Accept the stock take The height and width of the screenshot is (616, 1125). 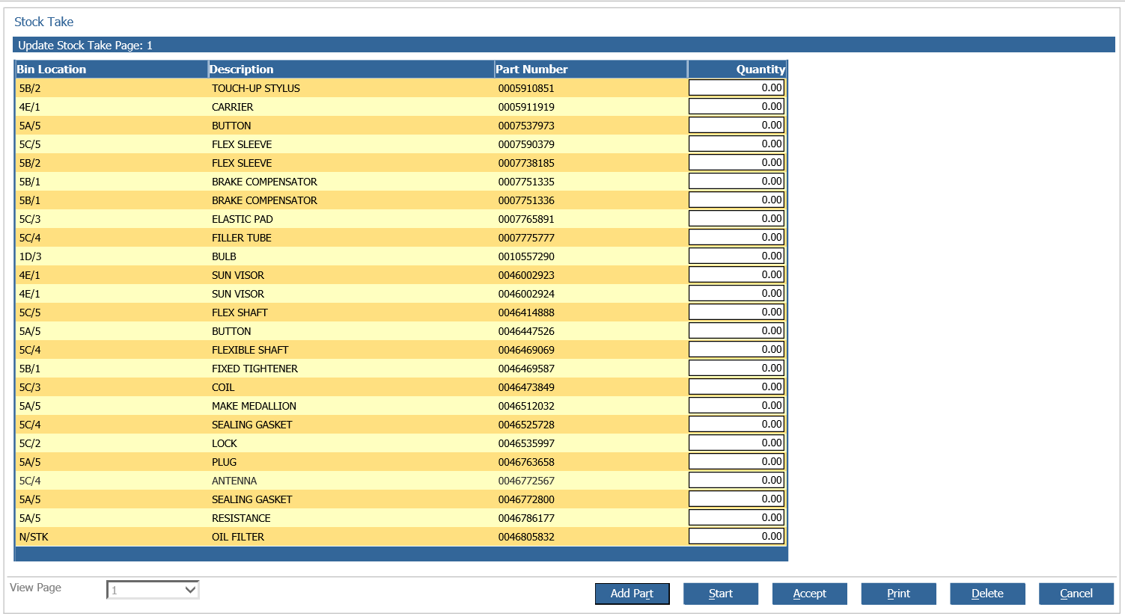tap(810, 594)
